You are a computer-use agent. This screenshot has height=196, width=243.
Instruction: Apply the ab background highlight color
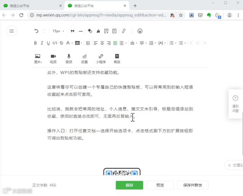77,43
